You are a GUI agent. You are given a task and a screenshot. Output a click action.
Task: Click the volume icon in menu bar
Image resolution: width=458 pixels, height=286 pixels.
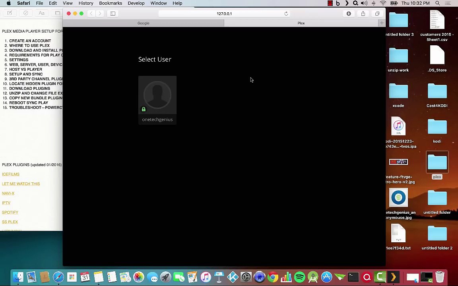pos(364,3)
